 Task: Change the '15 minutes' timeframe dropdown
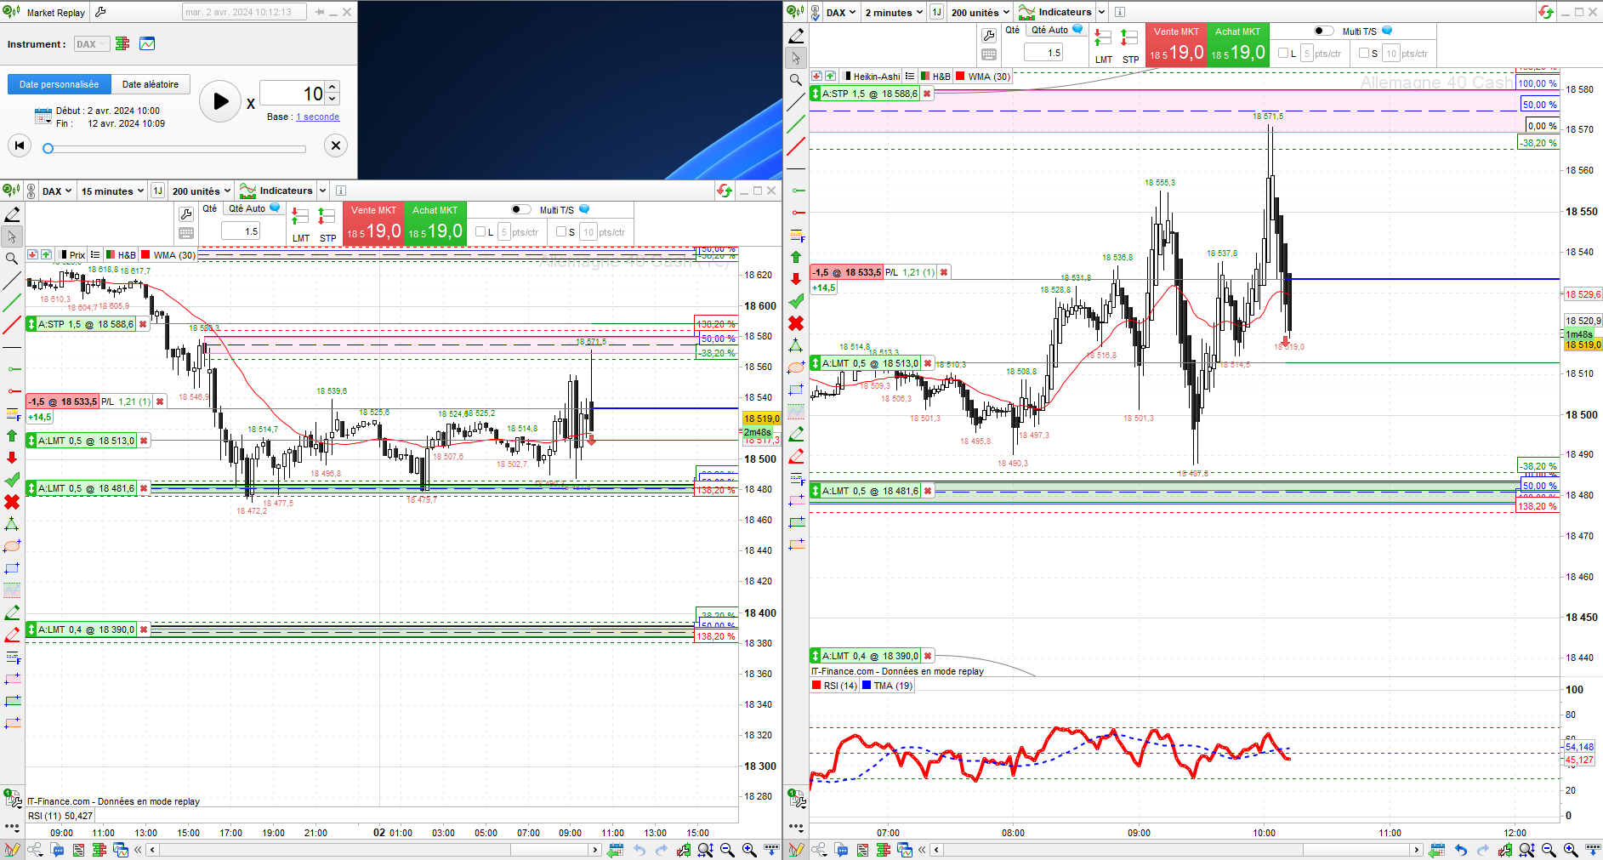click(x=112, y=191)
